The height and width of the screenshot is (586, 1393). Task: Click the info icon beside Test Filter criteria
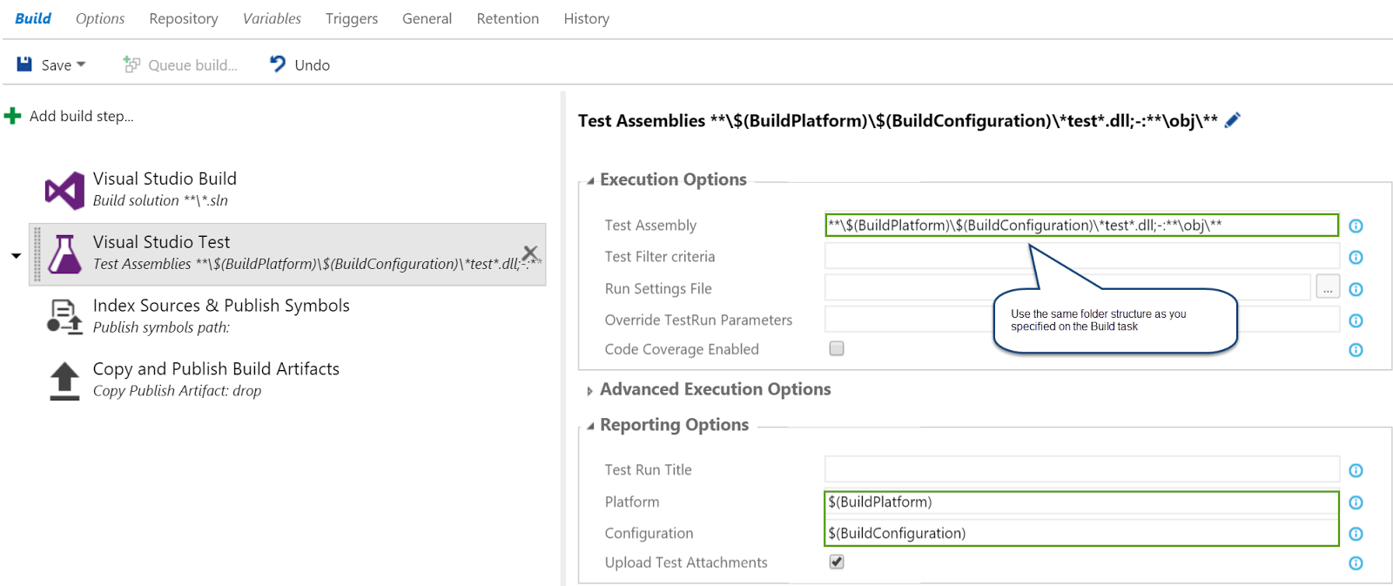coord(1356,258)
